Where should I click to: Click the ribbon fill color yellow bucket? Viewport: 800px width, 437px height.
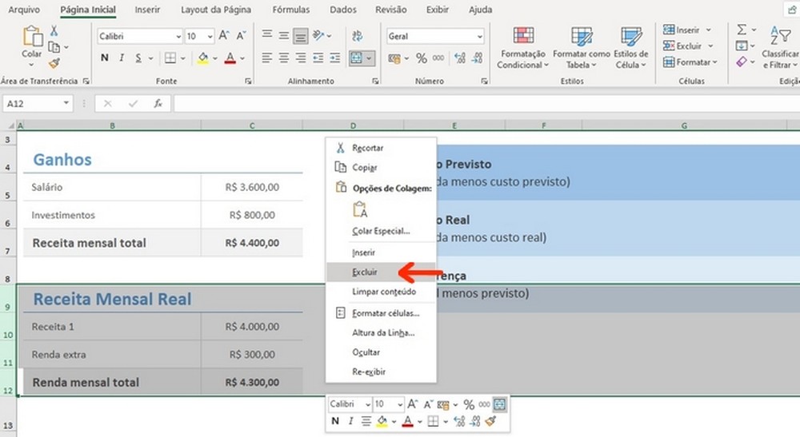[x=203, y=58]
